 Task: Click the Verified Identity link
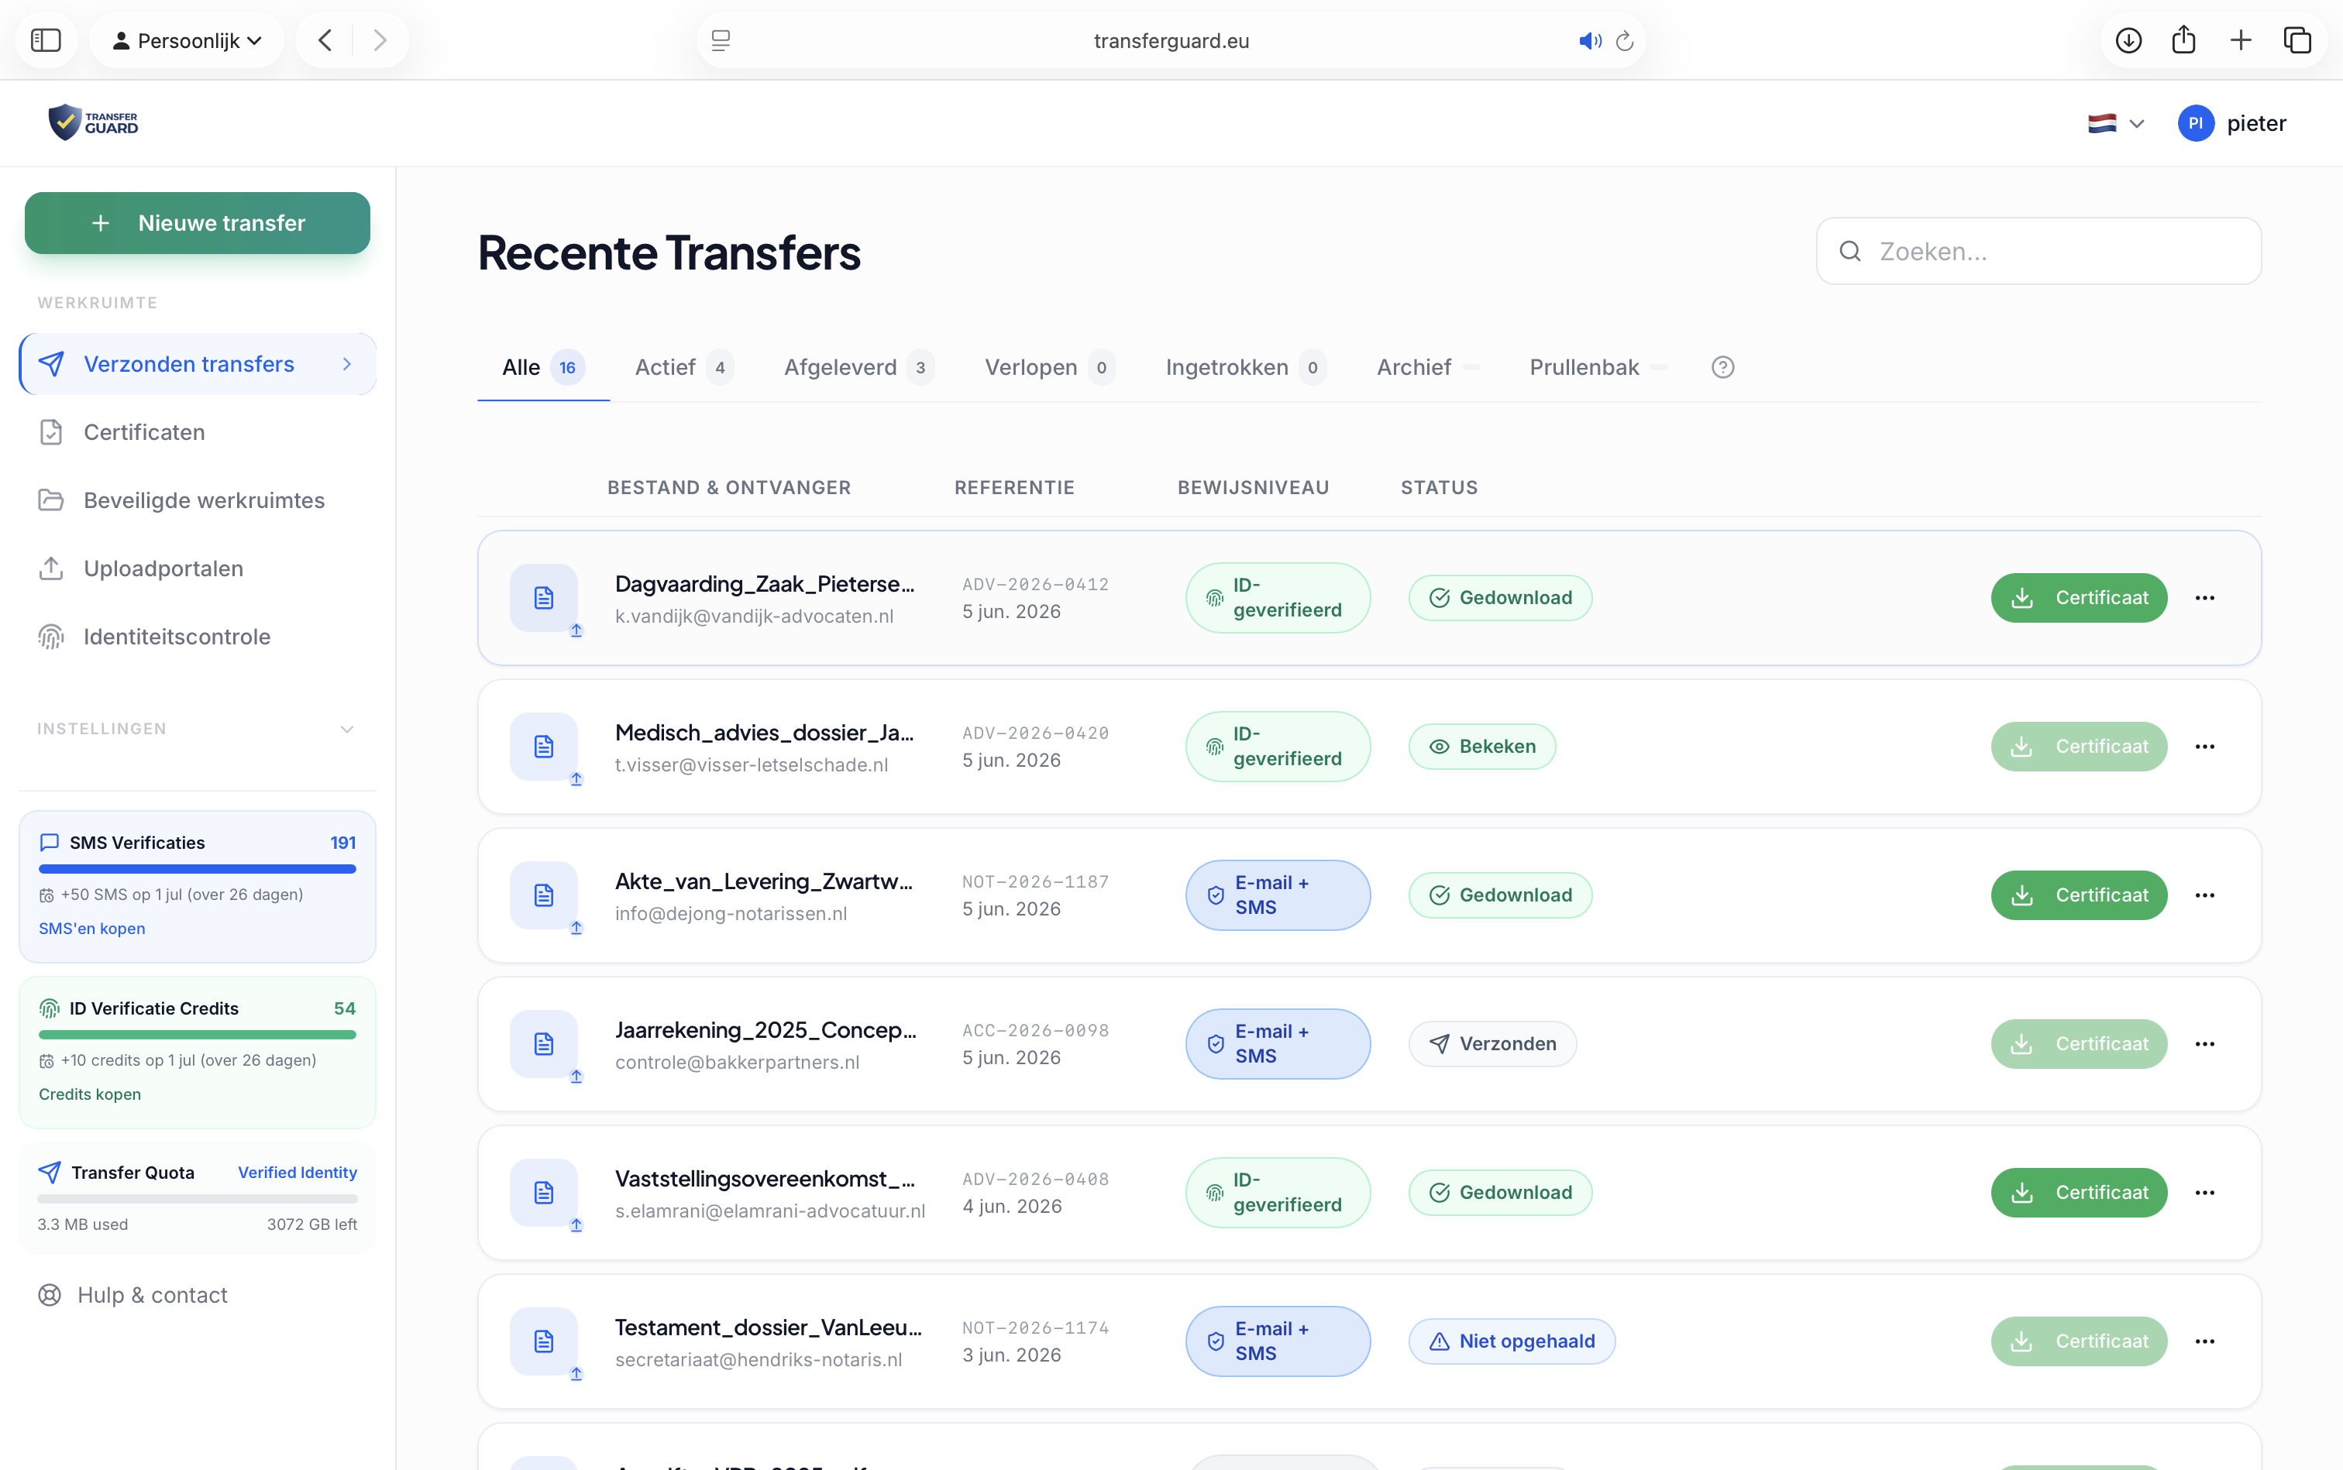[297, 1173]
